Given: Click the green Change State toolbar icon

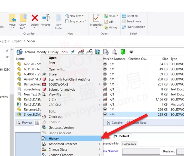Looking at the screenshot, I should (x=123, y=52).
